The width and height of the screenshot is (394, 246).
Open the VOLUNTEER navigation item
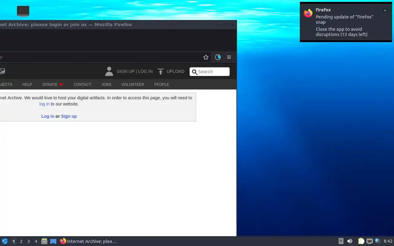(x=133, y=85)
